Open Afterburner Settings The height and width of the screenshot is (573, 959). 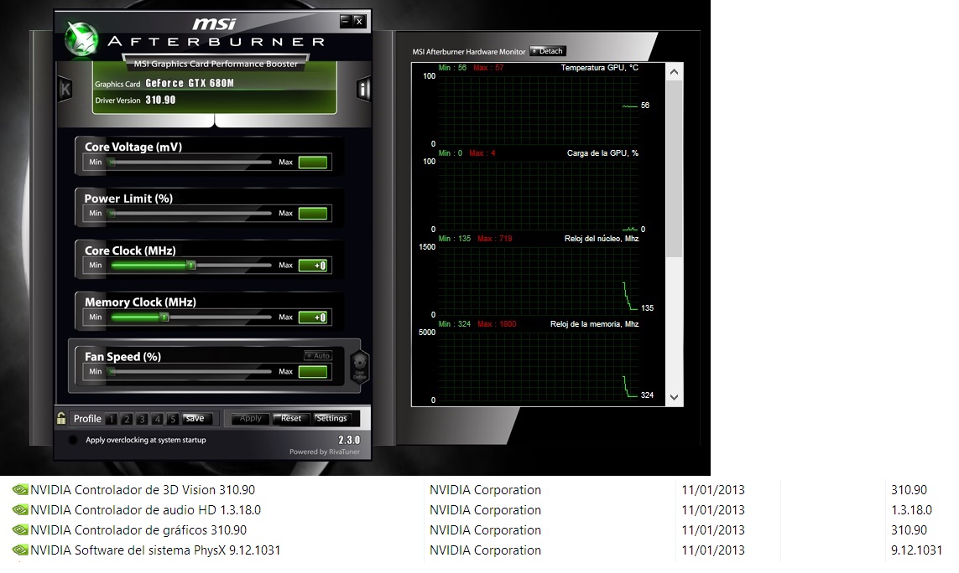point(332,419)
